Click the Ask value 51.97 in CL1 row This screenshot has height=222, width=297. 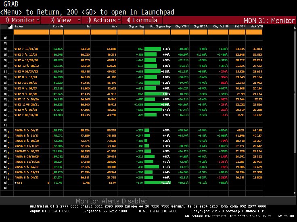(113, 183)
